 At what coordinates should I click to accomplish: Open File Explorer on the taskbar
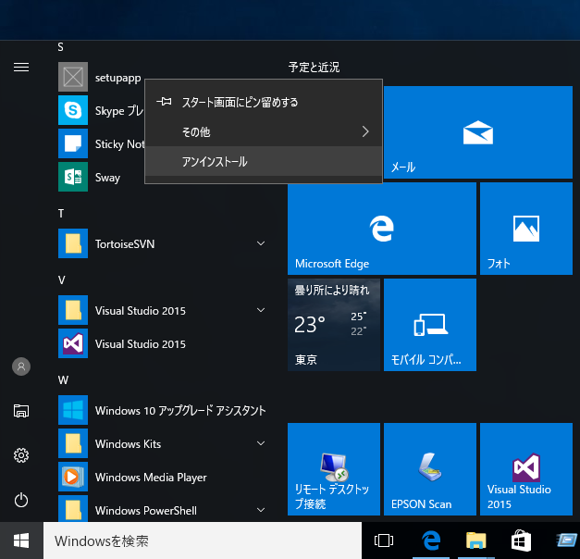[x=476, y=540]
